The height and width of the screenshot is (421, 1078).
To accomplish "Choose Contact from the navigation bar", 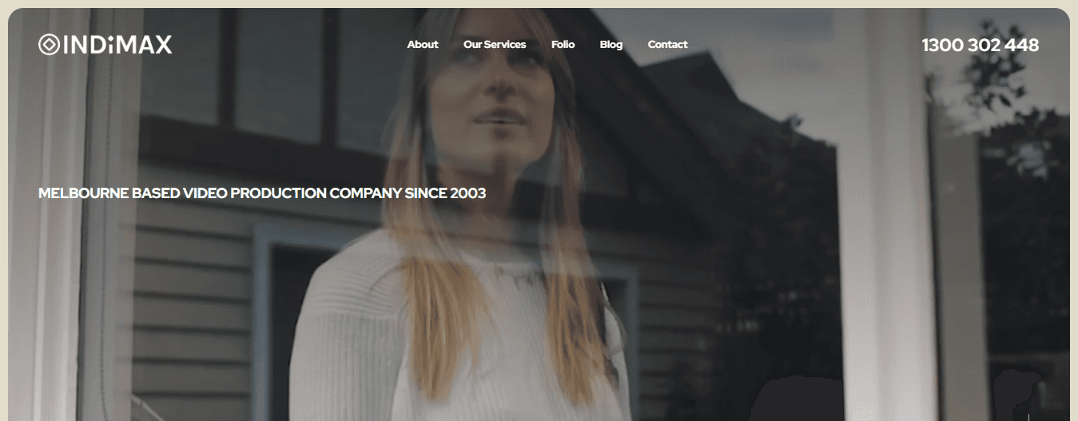I will pyautogui.click(x=667, y=44).
